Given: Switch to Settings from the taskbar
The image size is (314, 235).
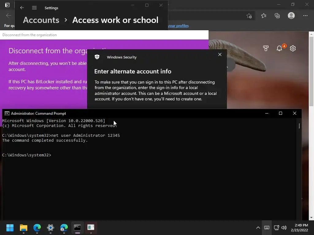Looking at the screenshot, I should point(51,228).
